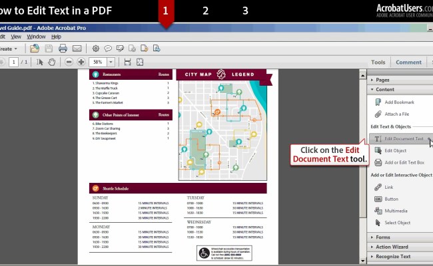The height and width of the screenshot is (266, 433).
Task: Print the document using the printer icon
Action: tap(63, 49)
